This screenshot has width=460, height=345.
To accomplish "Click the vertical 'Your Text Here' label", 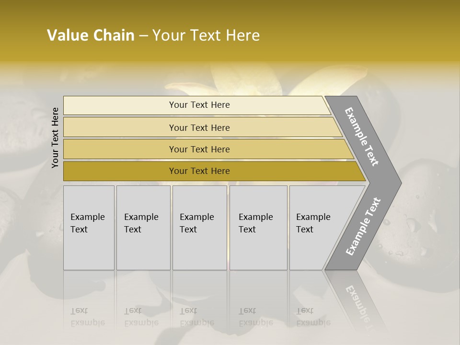I will click(55, 138).
